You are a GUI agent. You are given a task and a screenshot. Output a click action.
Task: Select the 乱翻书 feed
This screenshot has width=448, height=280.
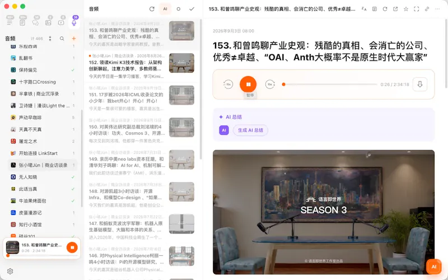pyautogui.click(x=43, y=58)
